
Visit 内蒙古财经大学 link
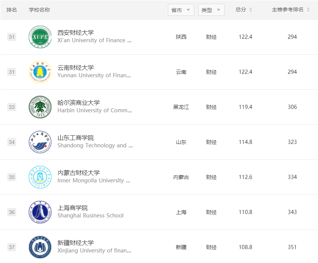click(79, 173)
